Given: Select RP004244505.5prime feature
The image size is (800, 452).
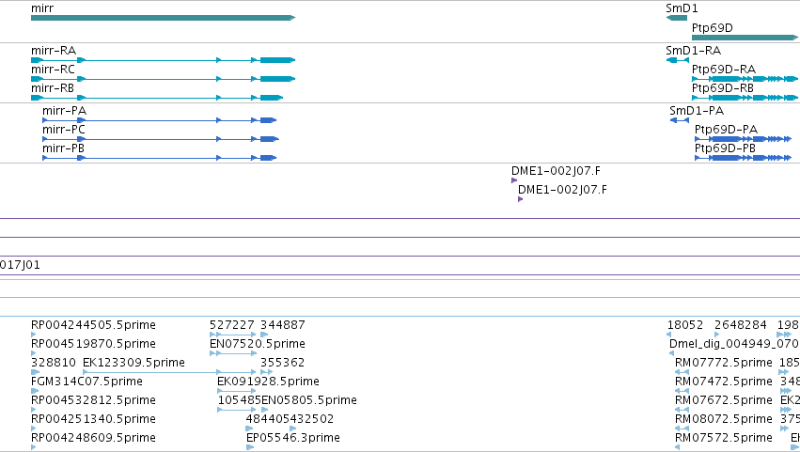Looking at the screenshot, I should (93, 325).
